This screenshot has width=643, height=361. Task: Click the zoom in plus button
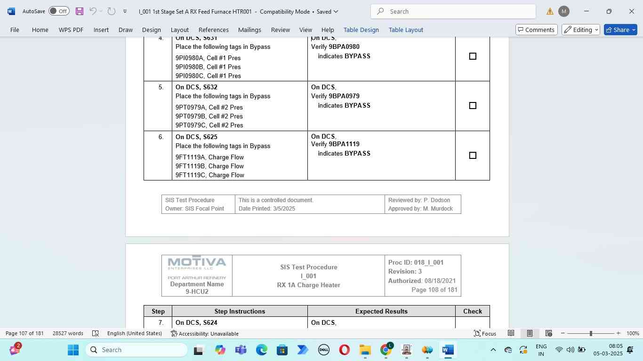coord(618,333)
